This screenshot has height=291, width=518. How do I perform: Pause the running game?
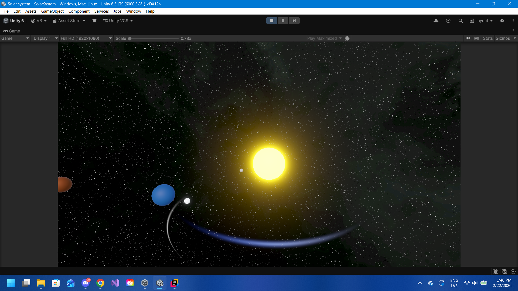283,21
